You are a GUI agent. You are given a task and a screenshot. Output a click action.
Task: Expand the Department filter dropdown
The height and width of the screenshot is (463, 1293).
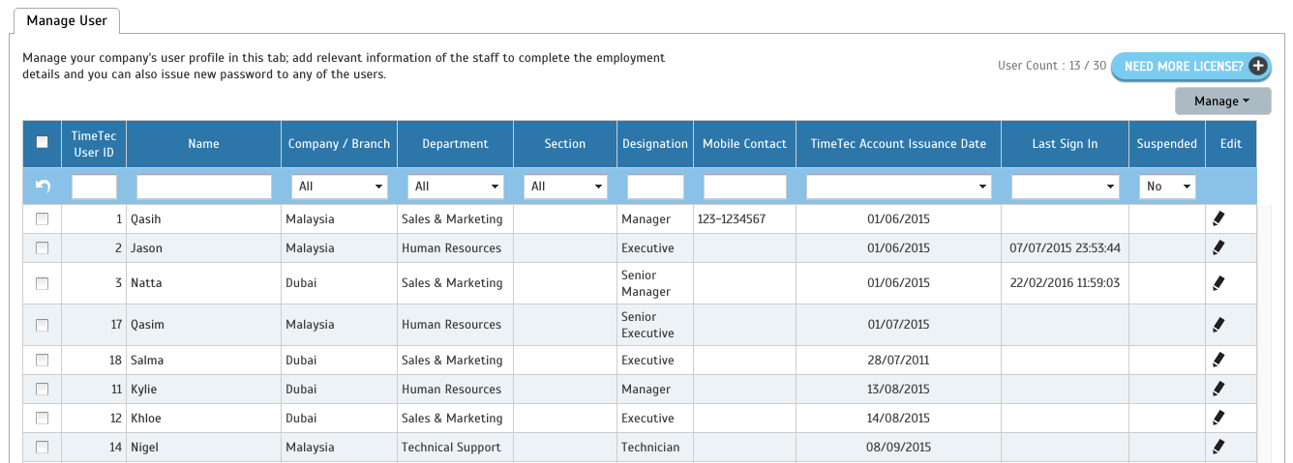point(455,186)
